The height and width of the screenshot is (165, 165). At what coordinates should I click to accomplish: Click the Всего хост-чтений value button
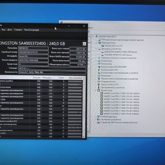point(78,49)
